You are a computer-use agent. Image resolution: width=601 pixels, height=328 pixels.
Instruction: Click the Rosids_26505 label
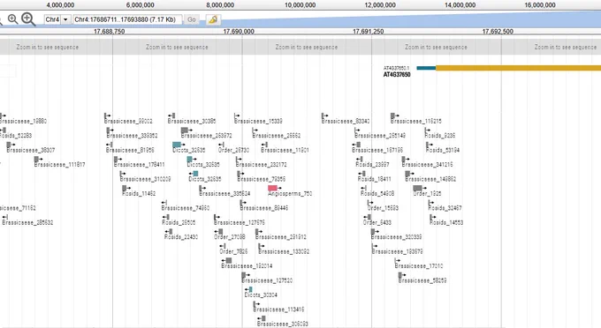pyautogui.click(x=179, y=222)
